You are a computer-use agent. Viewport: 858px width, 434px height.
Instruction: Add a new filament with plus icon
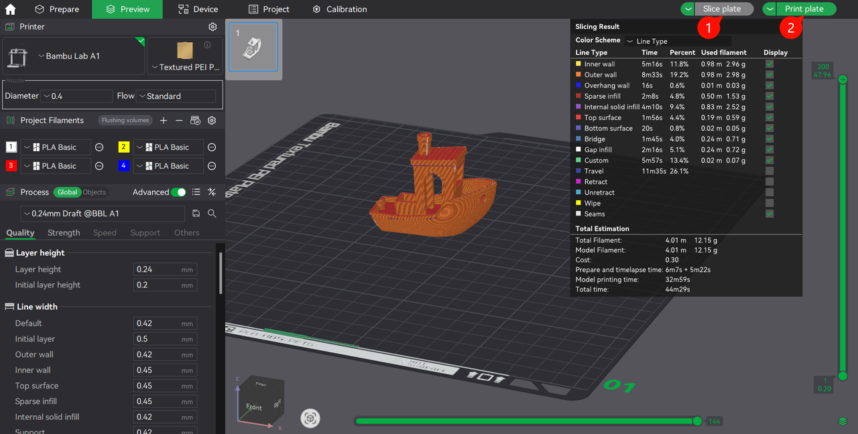pos(164,121)
